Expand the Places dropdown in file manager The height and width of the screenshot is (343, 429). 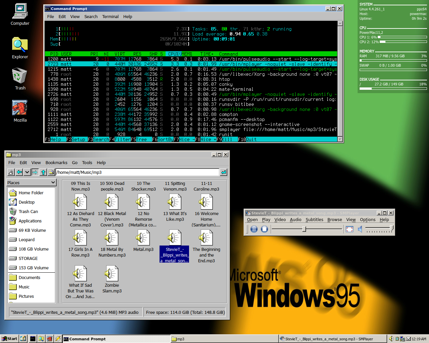point(31,182)
